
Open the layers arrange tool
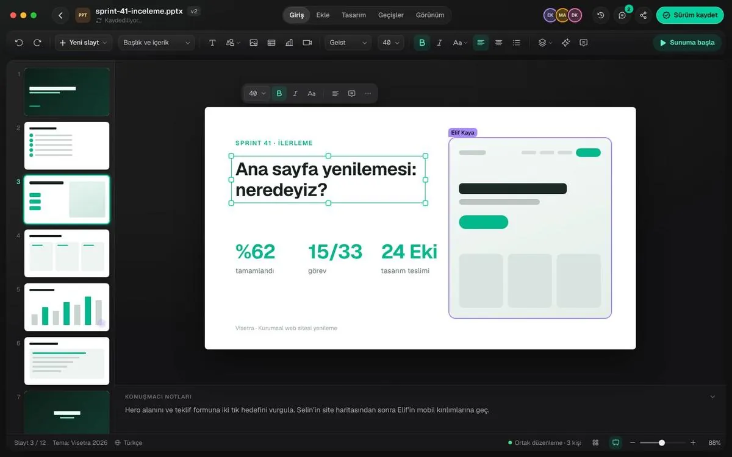pyautogui.click(x=545, y=43)
